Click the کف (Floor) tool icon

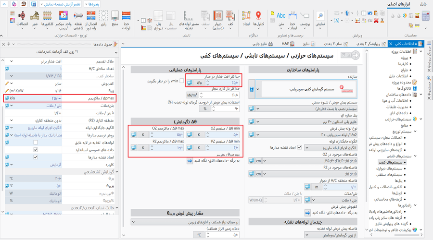231,17
